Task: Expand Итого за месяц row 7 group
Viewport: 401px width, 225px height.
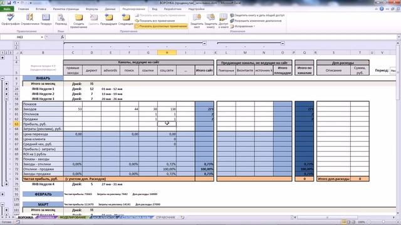Action: click(6, 84)
